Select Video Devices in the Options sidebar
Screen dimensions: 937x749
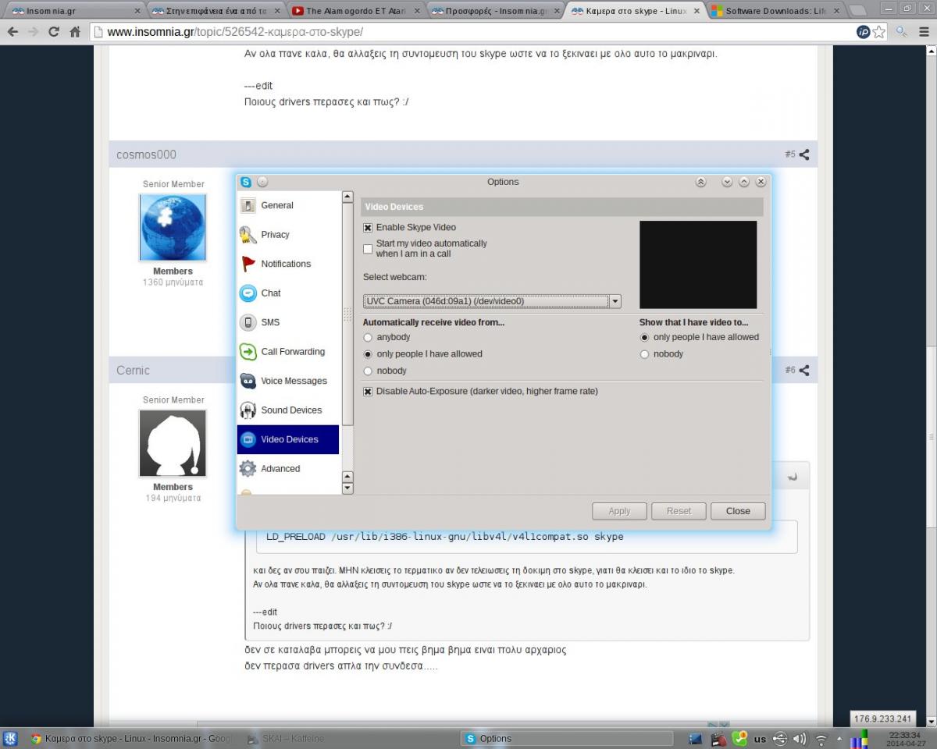click(288, 439)
